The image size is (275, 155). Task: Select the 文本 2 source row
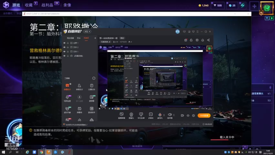(80, 47)
